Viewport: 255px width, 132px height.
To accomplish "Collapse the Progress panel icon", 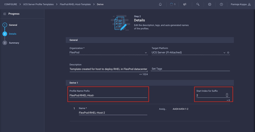I will click(5, 14).
